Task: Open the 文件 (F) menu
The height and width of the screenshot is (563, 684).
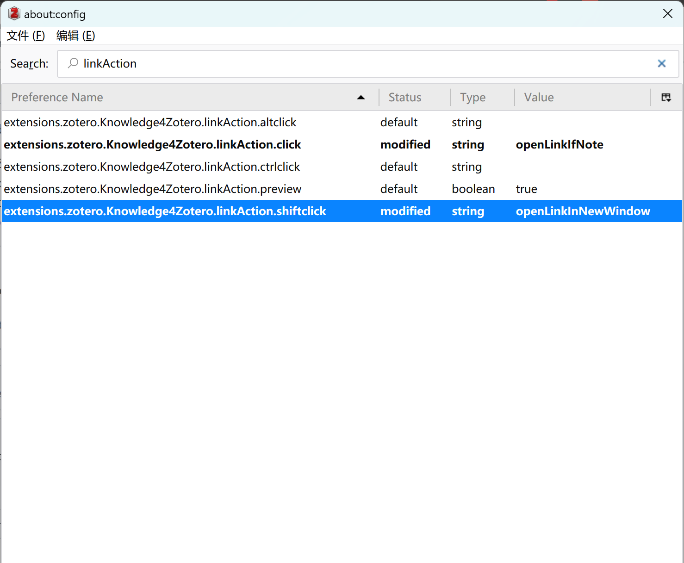Action: [26, 36]
